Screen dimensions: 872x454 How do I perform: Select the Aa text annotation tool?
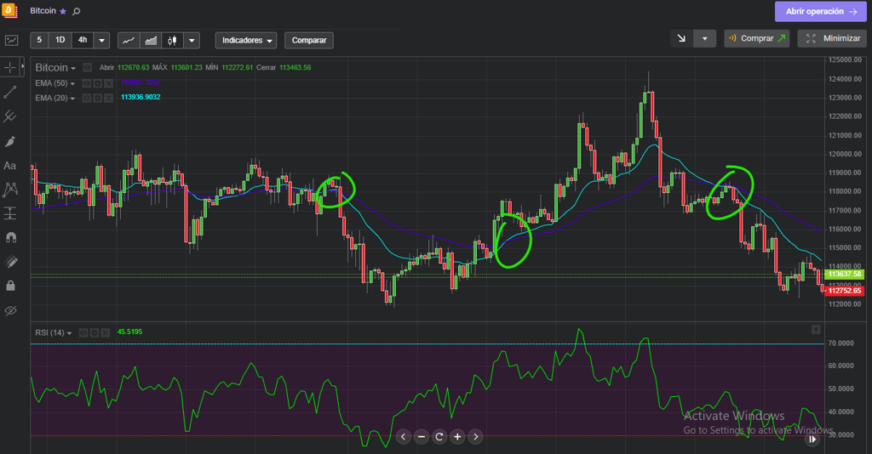[x=9, y=166]
